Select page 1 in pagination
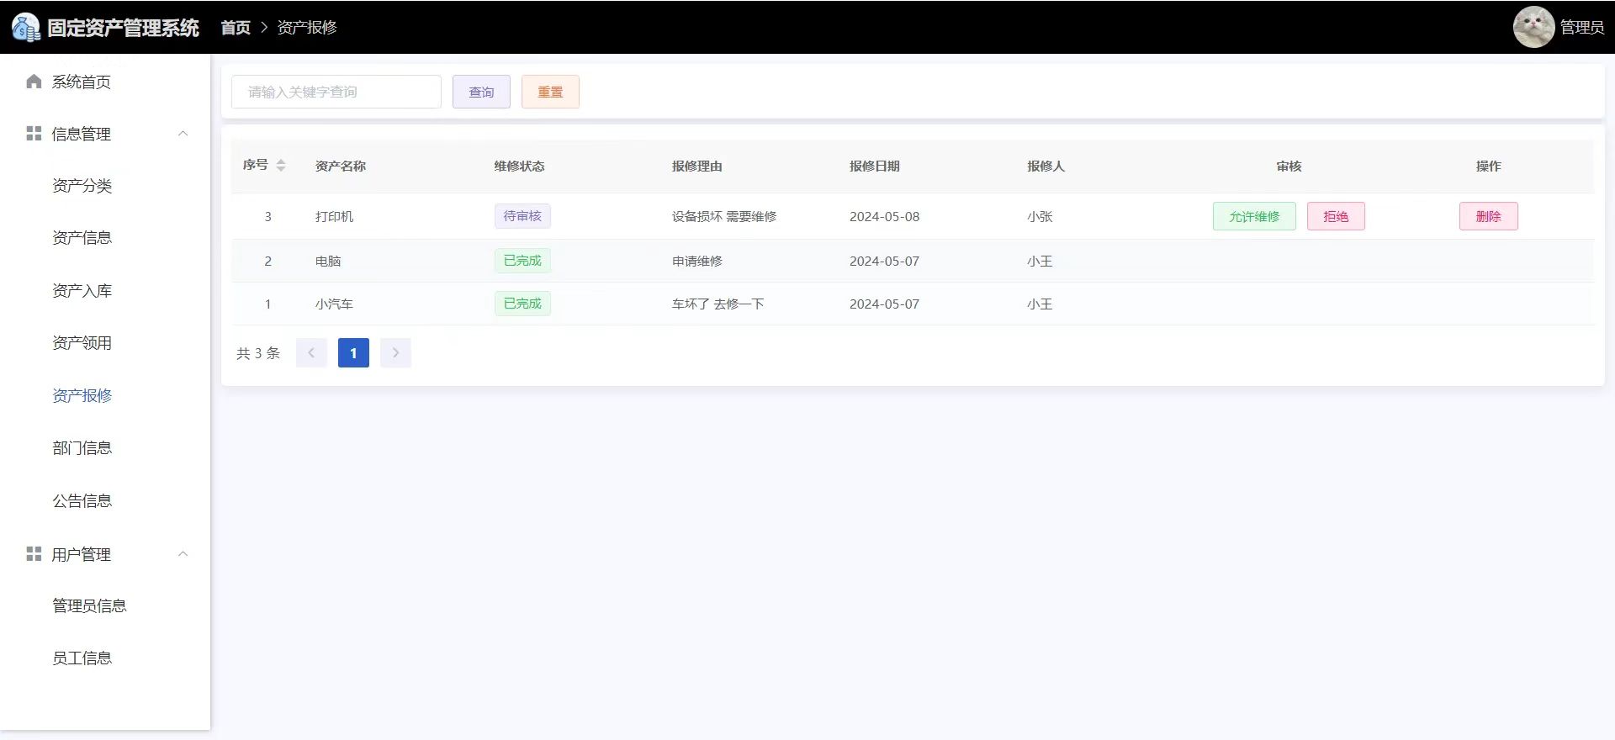The width and height of the screenshot is (1615, 740). tap(353, 353)
